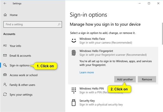Select Sign-in options in sidebar
Viewport: 163px width, 112px height.
[19, 65]
